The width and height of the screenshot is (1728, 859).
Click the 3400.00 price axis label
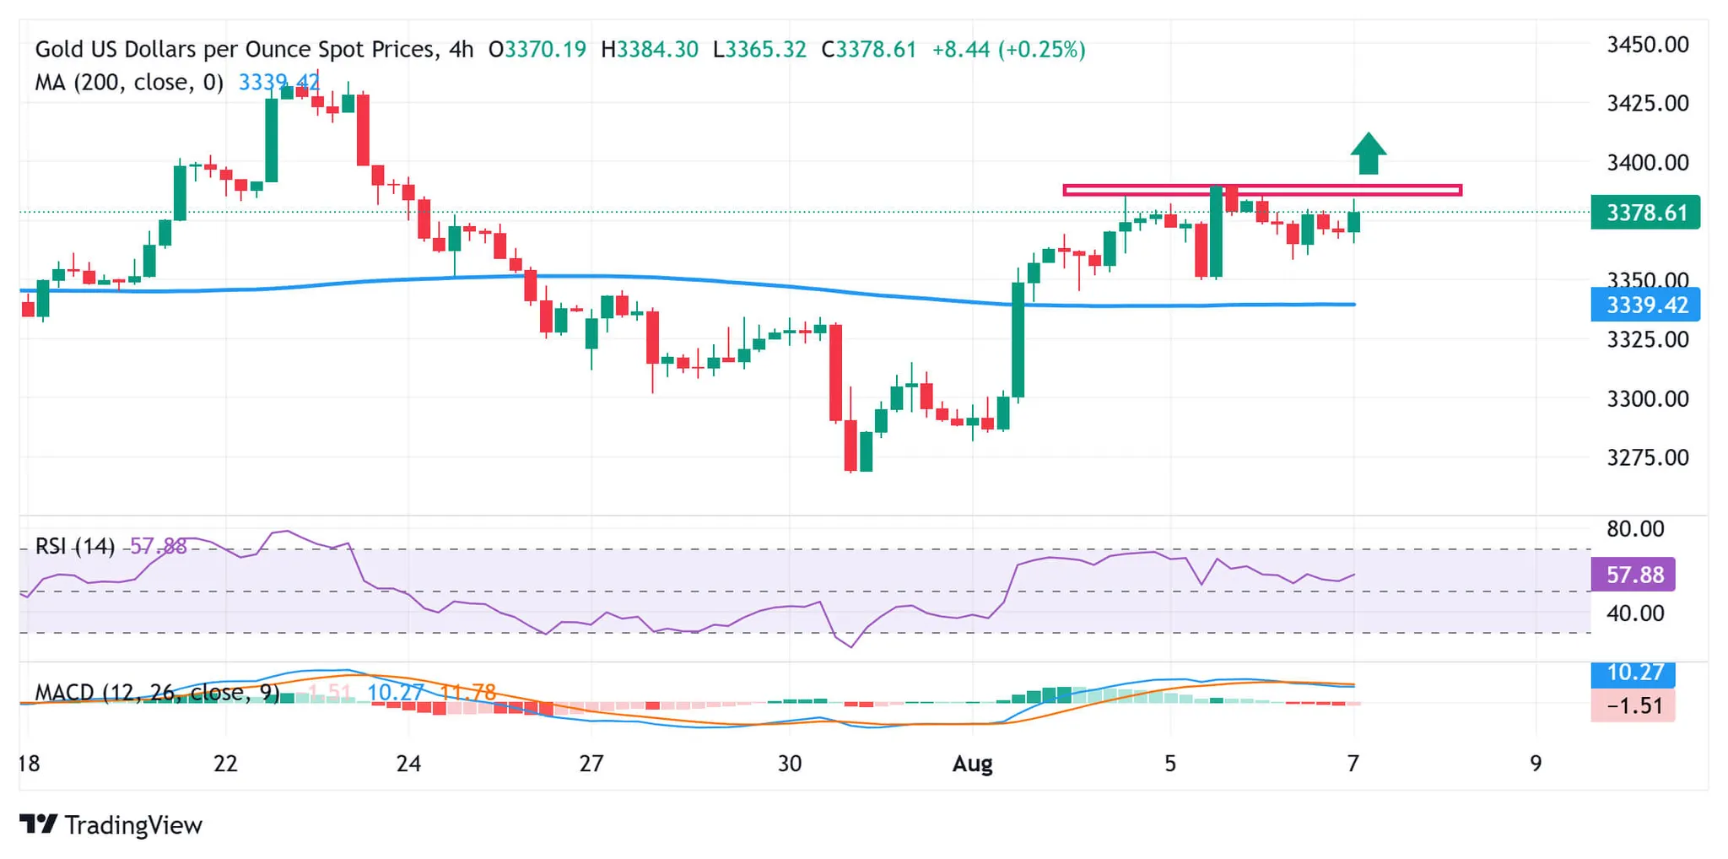click(x=1647, y=162)
